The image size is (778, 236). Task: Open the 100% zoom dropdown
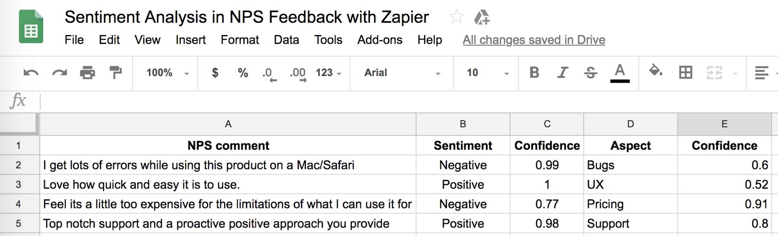click(167, 73)
